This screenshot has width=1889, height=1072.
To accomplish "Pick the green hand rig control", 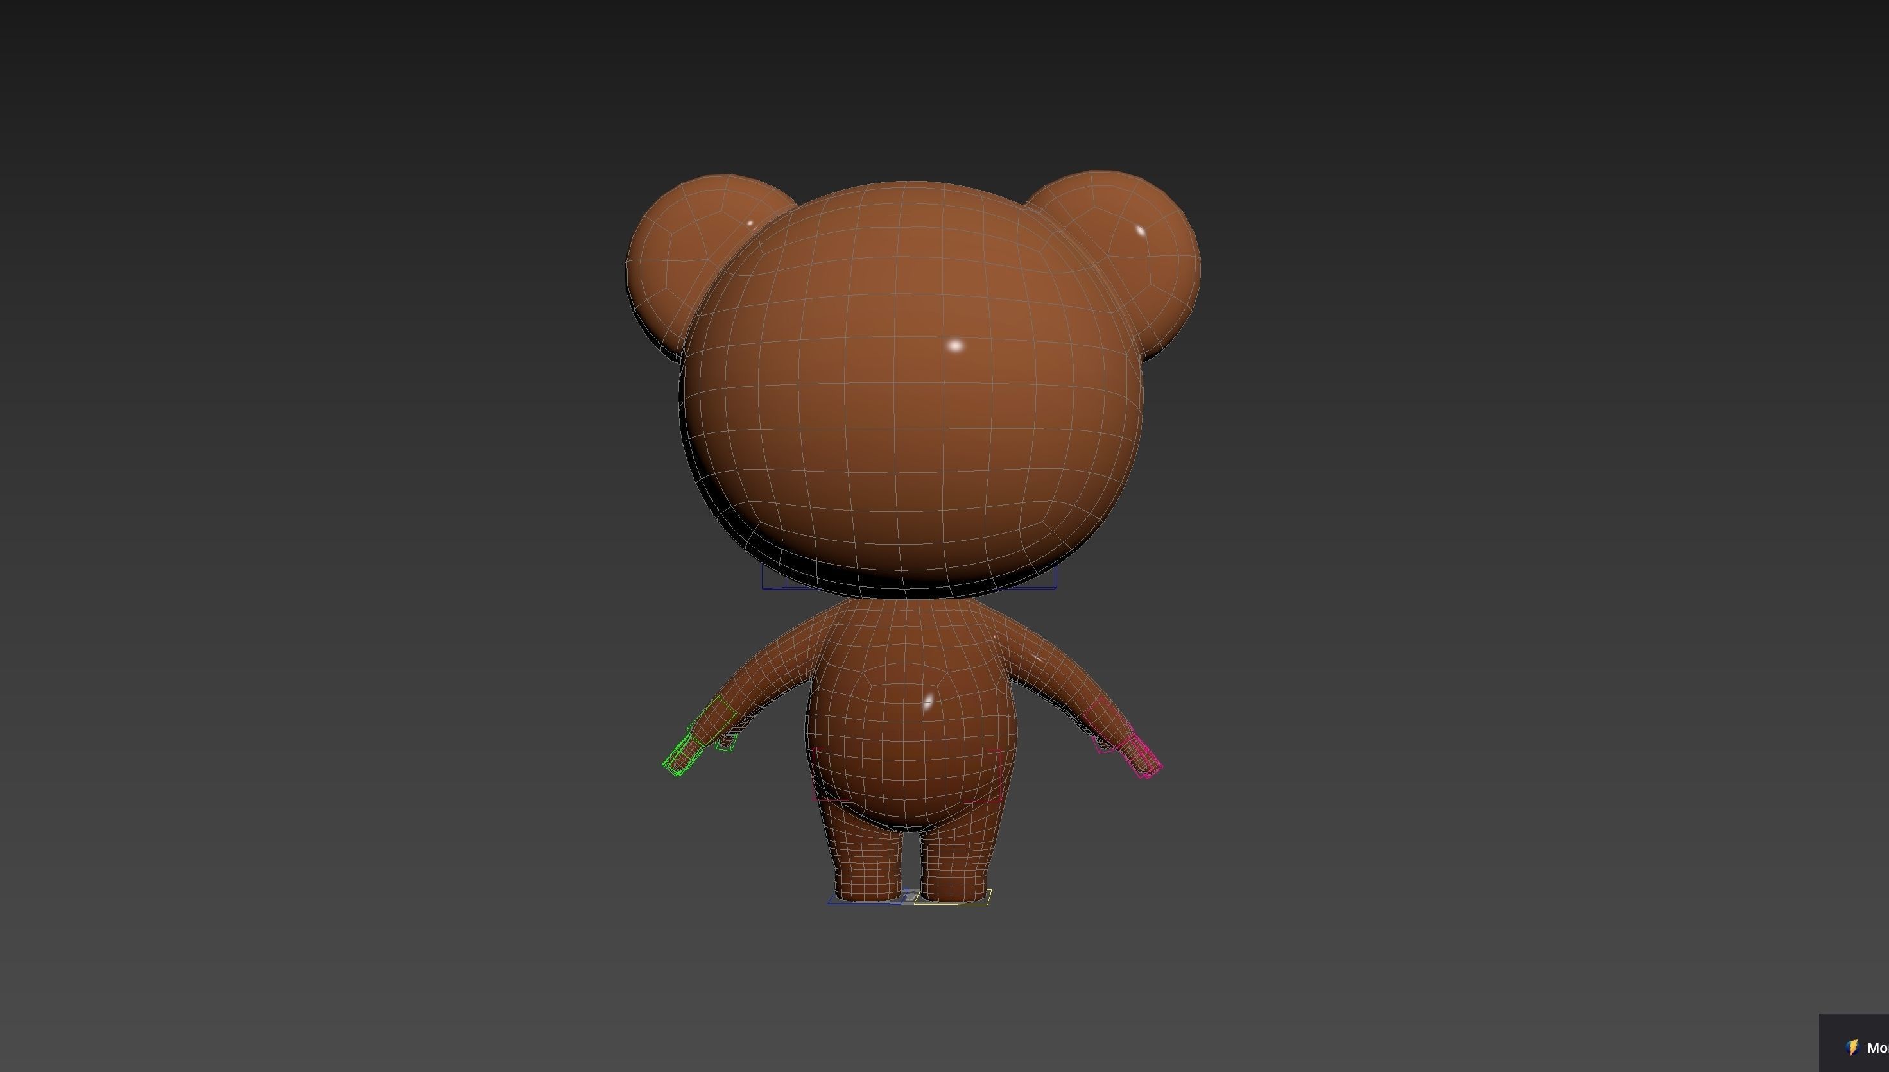I will click(700, 736).
